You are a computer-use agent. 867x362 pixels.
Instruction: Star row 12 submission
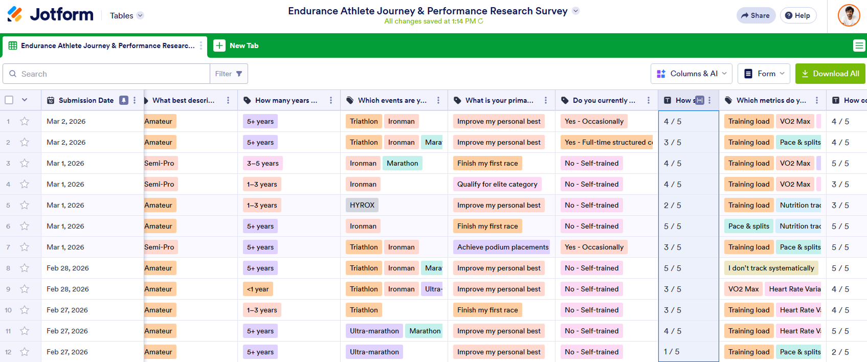(25, 352)
